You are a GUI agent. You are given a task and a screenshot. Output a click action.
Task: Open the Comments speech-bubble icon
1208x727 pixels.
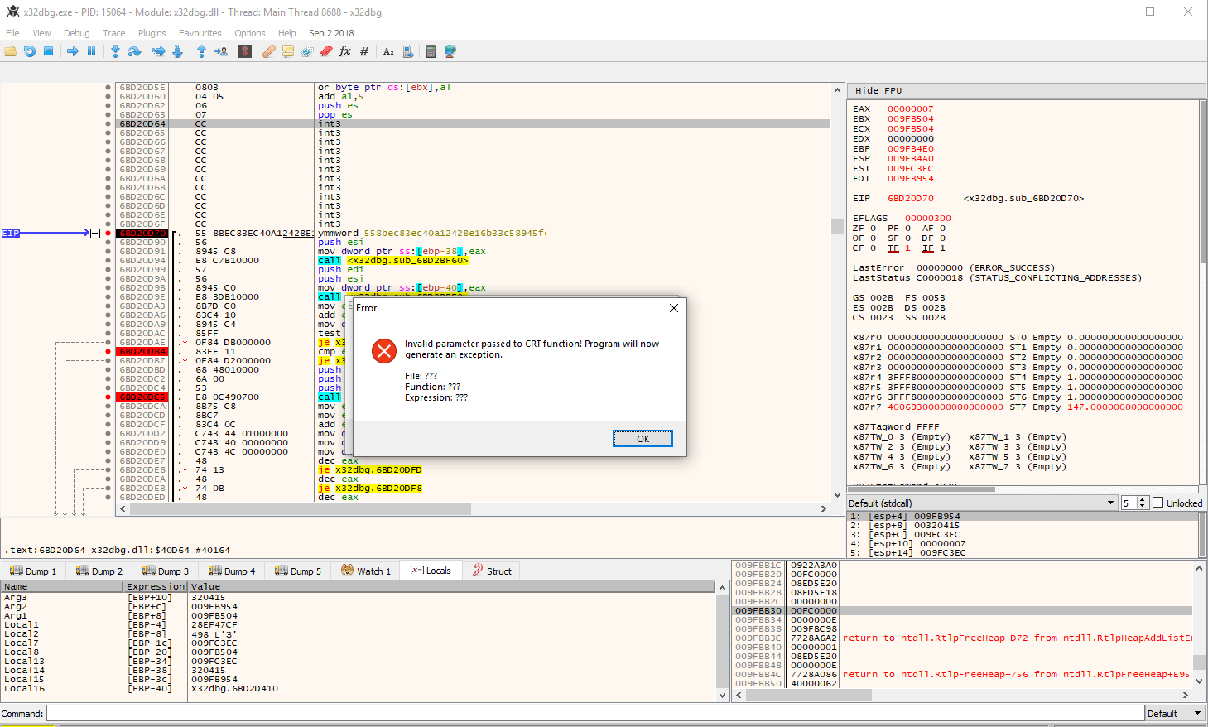pos(288,51)
